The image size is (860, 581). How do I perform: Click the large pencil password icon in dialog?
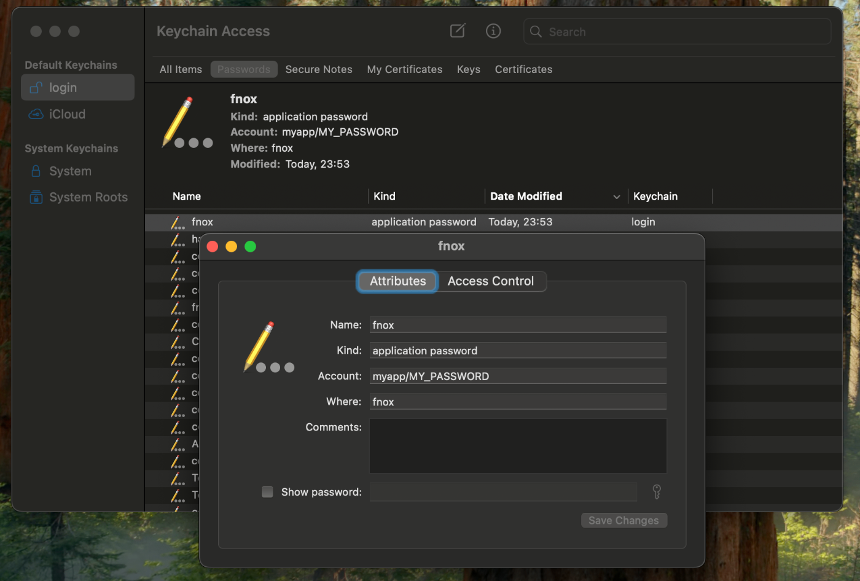coord(268,347)
